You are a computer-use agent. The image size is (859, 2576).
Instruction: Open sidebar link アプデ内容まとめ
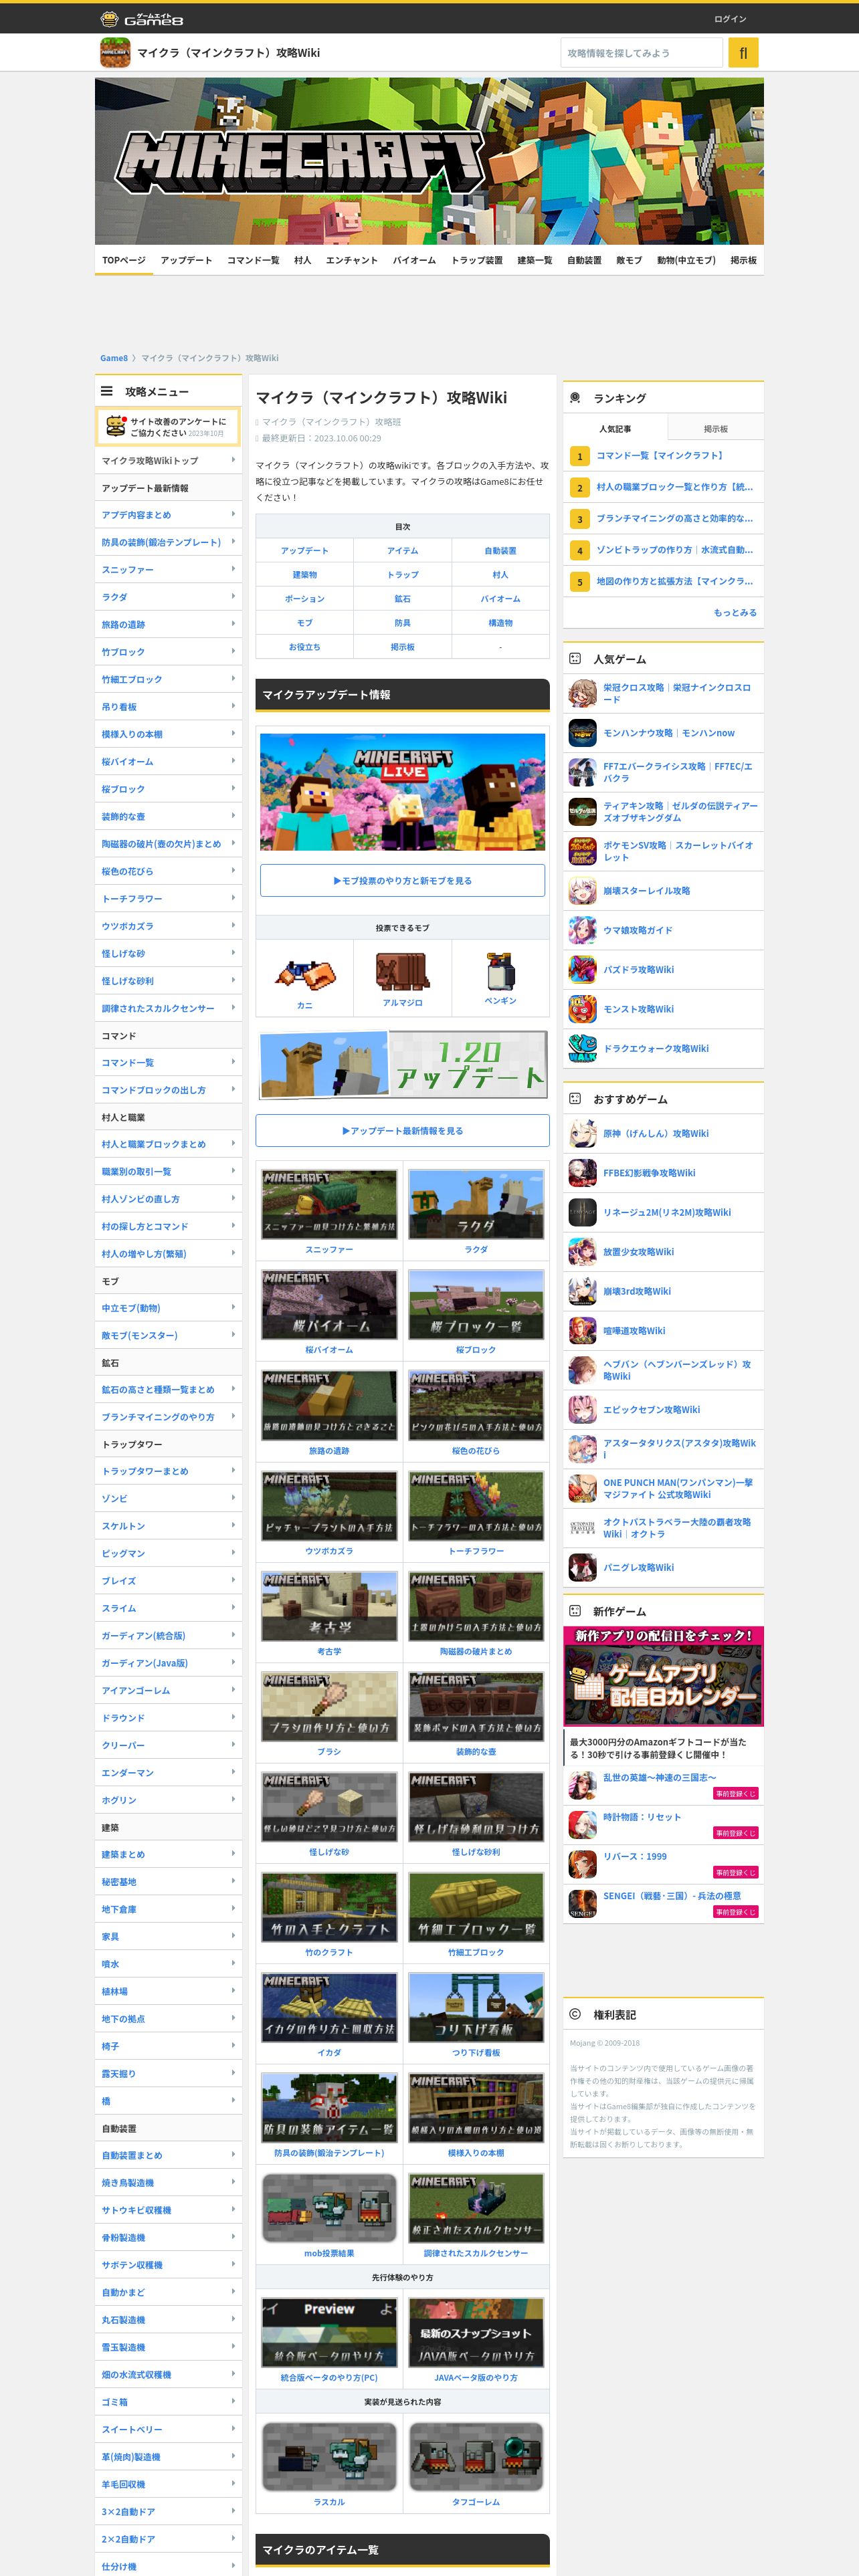pos(136,515)
